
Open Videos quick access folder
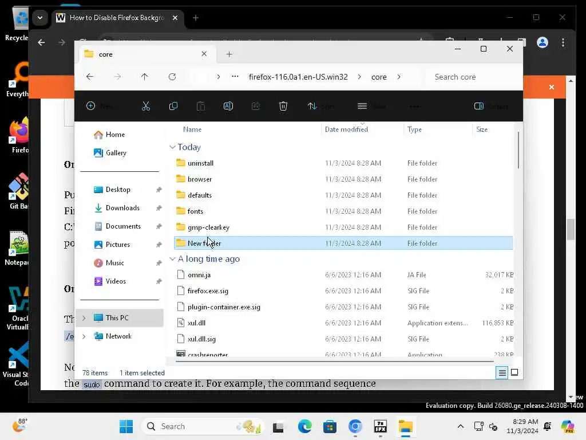click(115, 281)
